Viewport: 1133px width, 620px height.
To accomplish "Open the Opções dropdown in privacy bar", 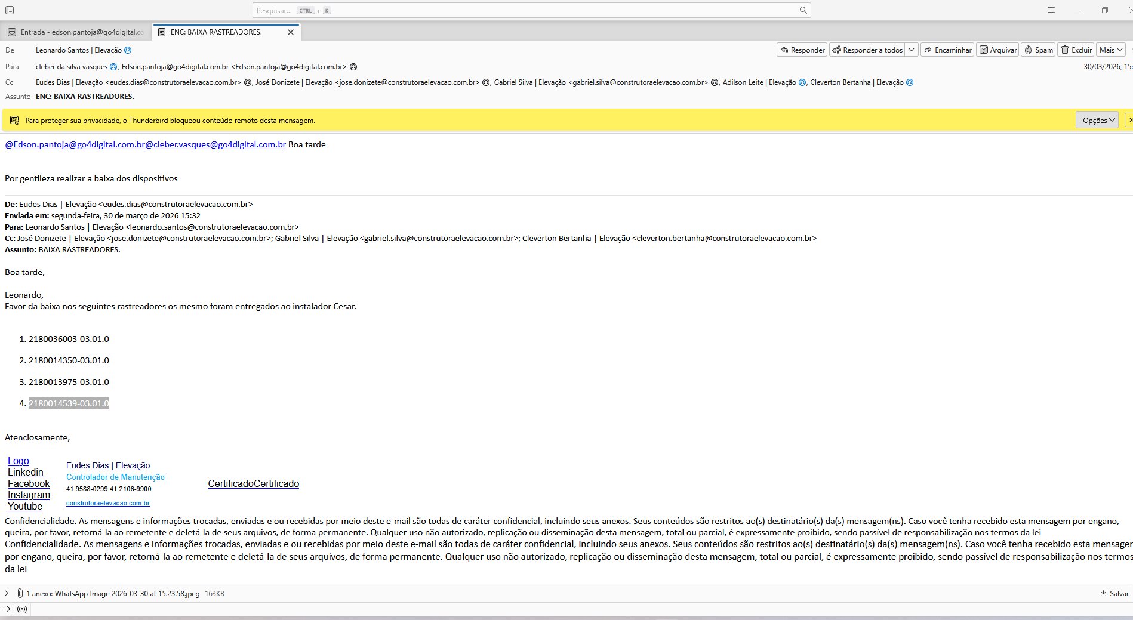I will point(1098,121).
